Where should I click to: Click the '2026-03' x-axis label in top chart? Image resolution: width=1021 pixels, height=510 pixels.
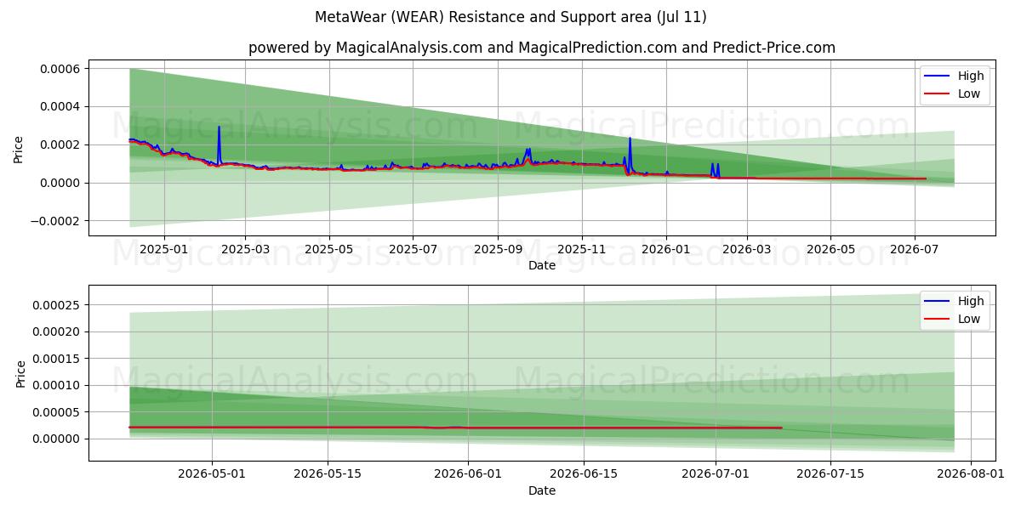[747, 250]
